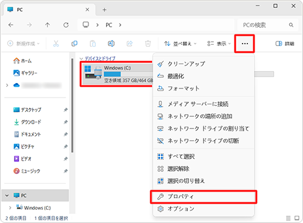Choose すべて選択 from the menu
This screenshot has height=223, width=303.
pos(204,156)
